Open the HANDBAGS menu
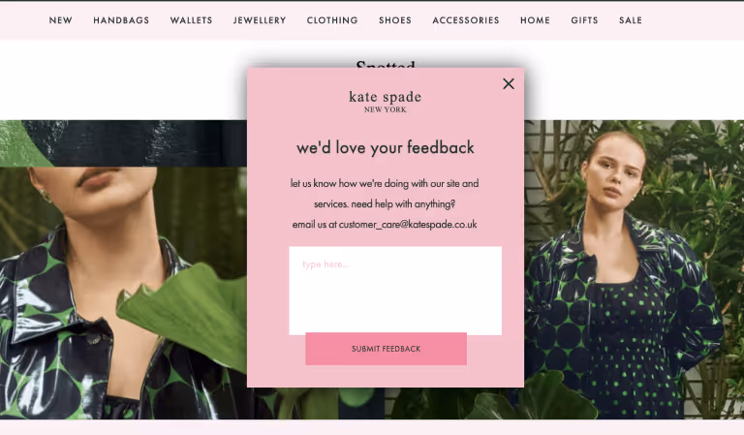This screenshot has width=744, height=435. (x=121, y=20)
